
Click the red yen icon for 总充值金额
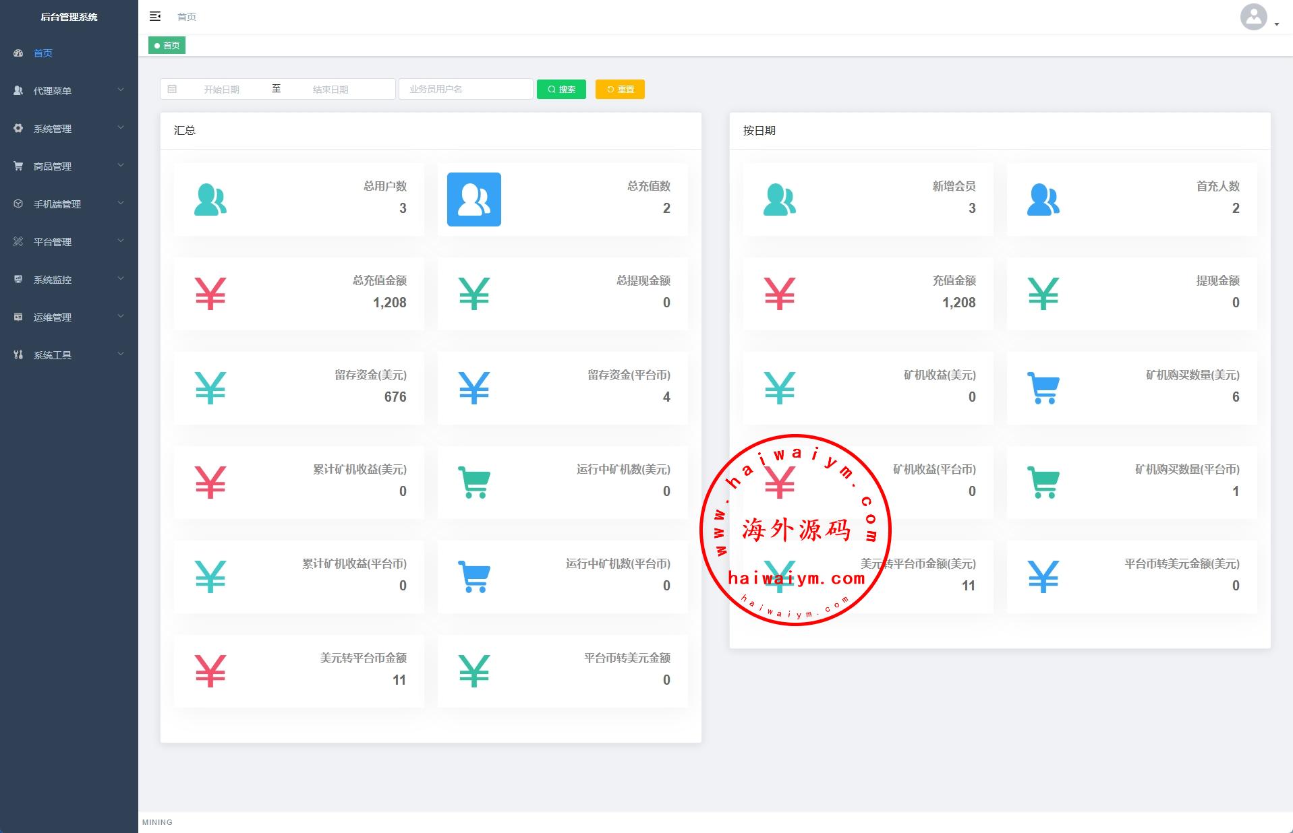tap(210, 294)
